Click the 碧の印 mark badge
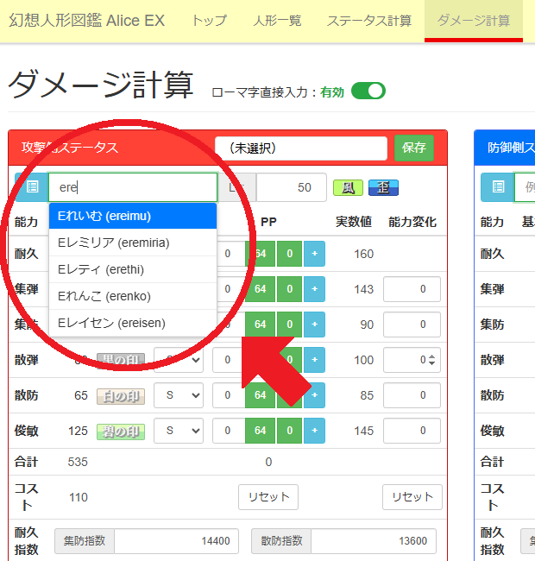 tap(121, 432)
